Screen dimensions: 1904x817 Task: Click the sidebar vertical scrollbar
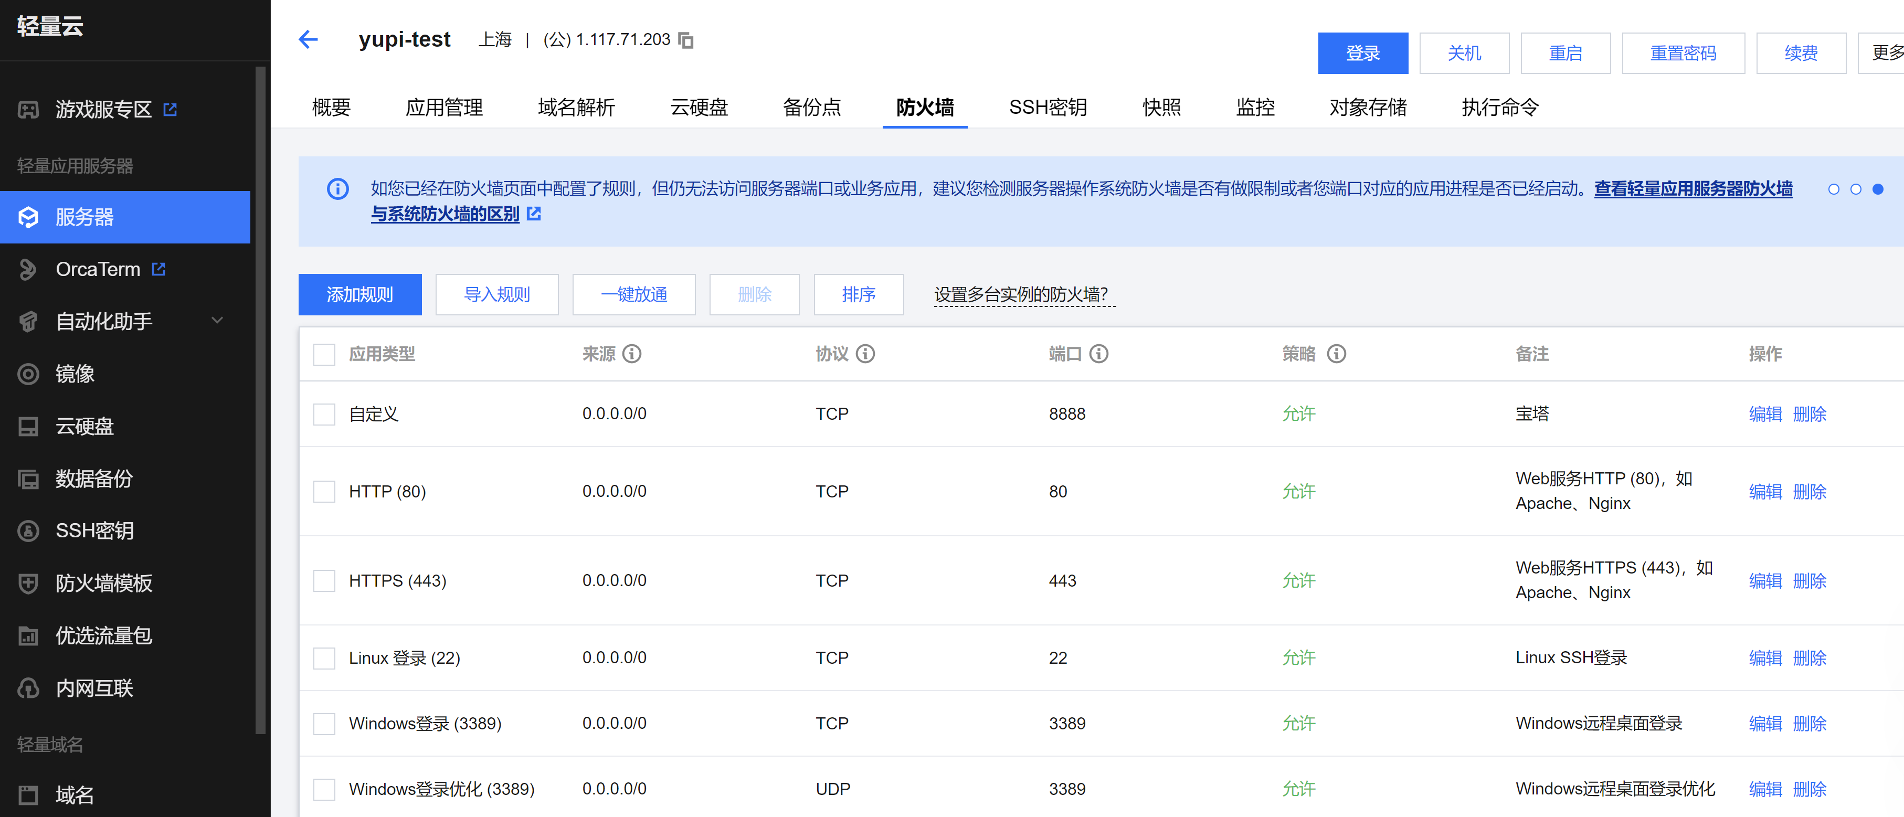click(259, 399)
